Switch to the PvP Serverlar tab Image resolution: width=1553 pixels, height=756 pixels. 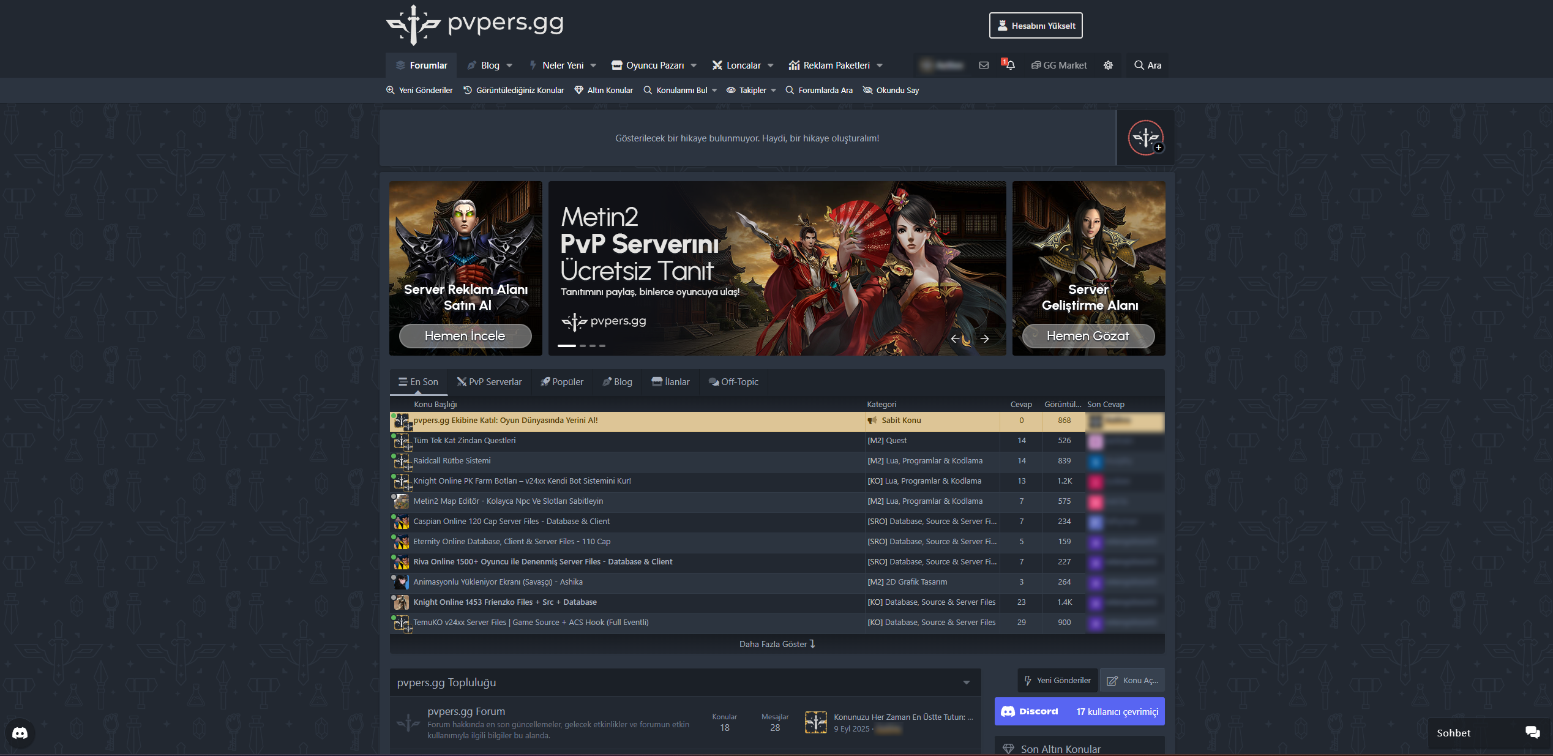(490, 382)
